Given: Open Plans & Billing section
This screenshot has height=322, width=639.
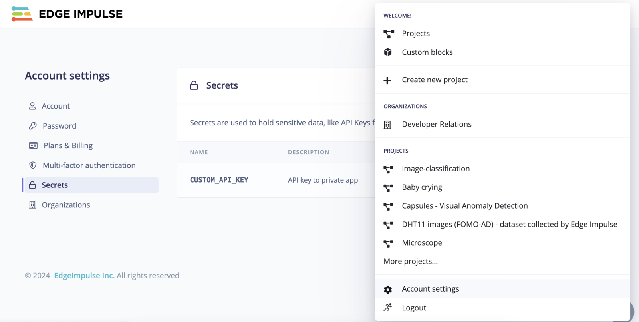Looking at the screenshot, I should pos(68,145).
